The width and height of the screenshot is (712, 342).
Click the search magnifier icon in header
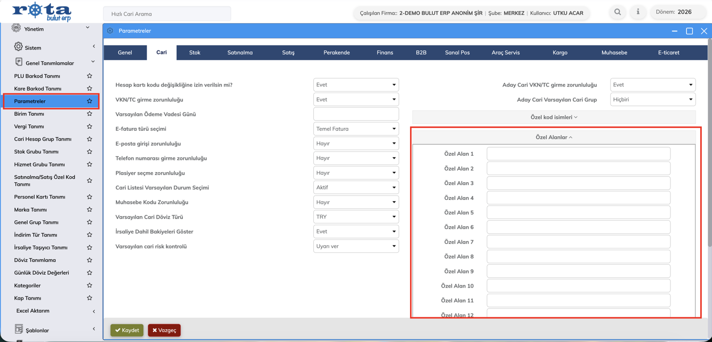click(617, 12)
